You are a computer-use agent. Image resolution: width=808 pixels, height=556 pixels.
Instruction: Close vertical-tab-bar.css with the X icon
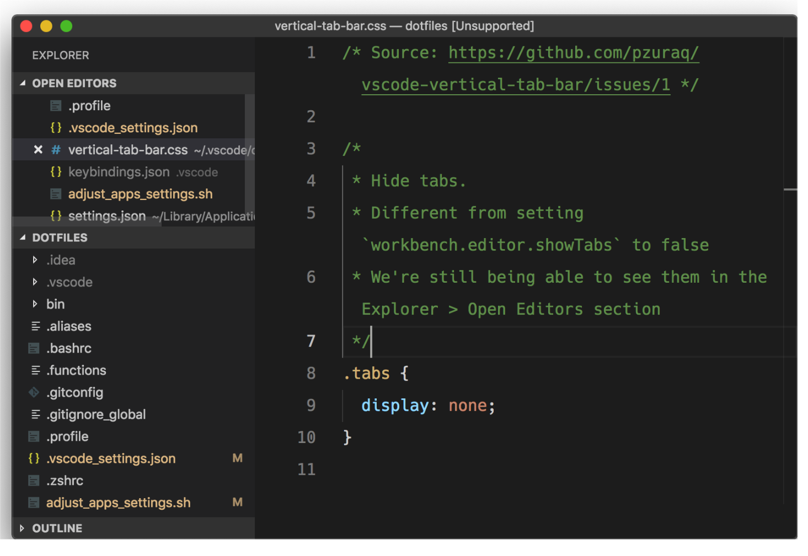(x=38, y=149)
